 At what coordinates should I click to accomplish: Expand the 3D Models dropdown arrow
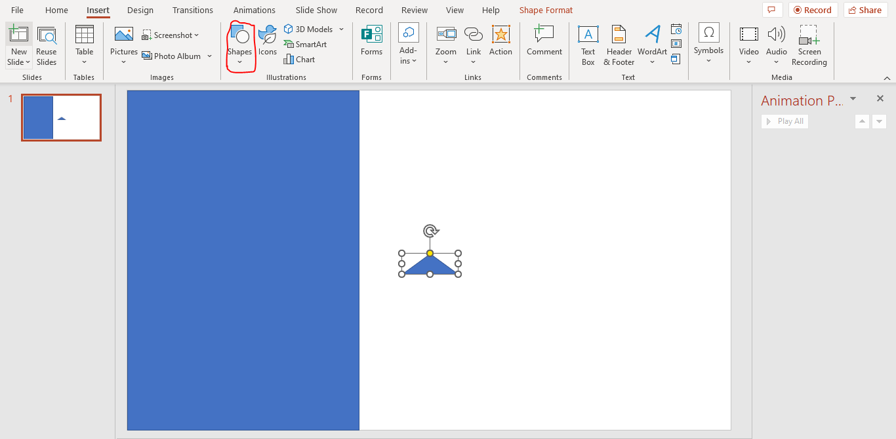click(342, 29)
